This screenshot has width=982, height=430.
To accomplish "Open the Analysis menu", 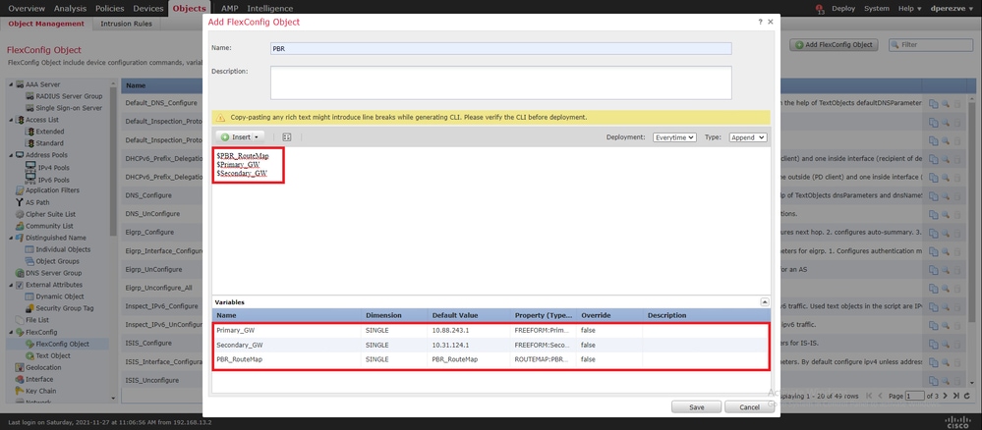I will pyautogui.click(x=70, y=8).
